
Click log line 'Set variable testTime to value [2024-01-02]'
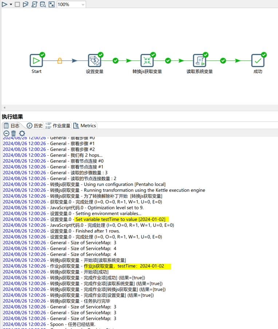click(x=121, y=219)
